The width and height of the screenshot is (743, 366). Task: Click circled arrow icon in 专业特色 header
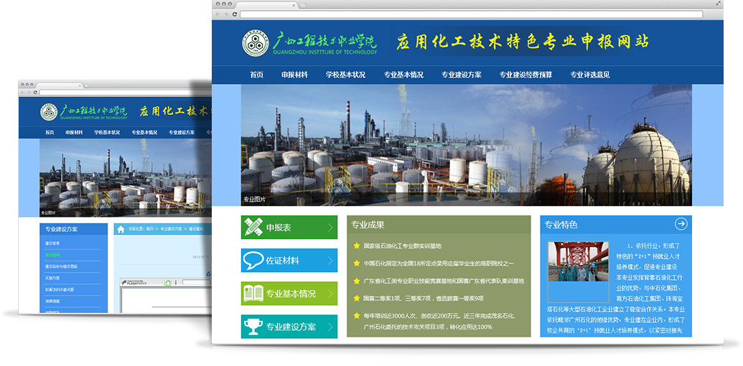click(x=681, y=224)
